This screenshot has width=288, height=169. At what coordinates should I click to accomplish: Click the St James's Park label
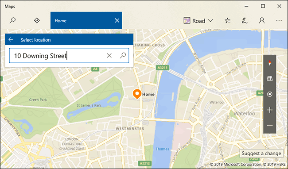pos(89,105)
